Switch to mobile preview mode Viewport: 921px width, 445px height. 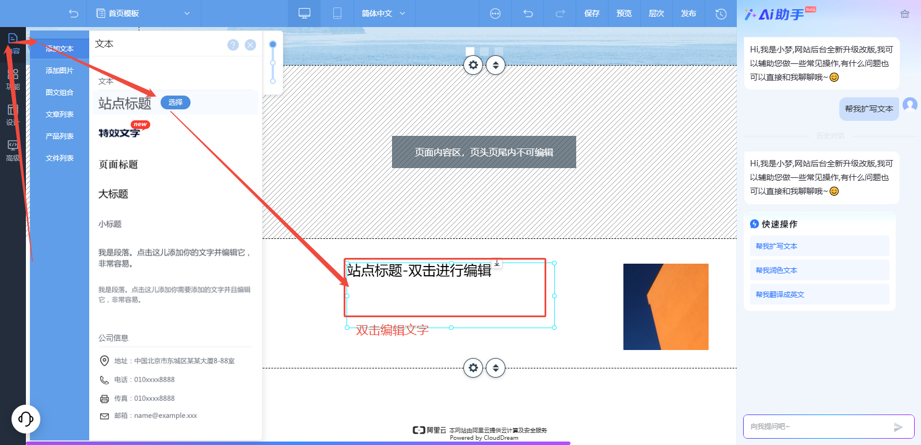pos(337,13)
